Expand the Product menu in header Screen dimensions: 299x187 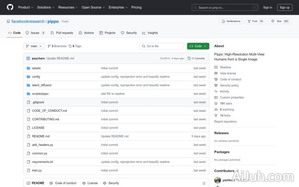(x=26, y=7)
